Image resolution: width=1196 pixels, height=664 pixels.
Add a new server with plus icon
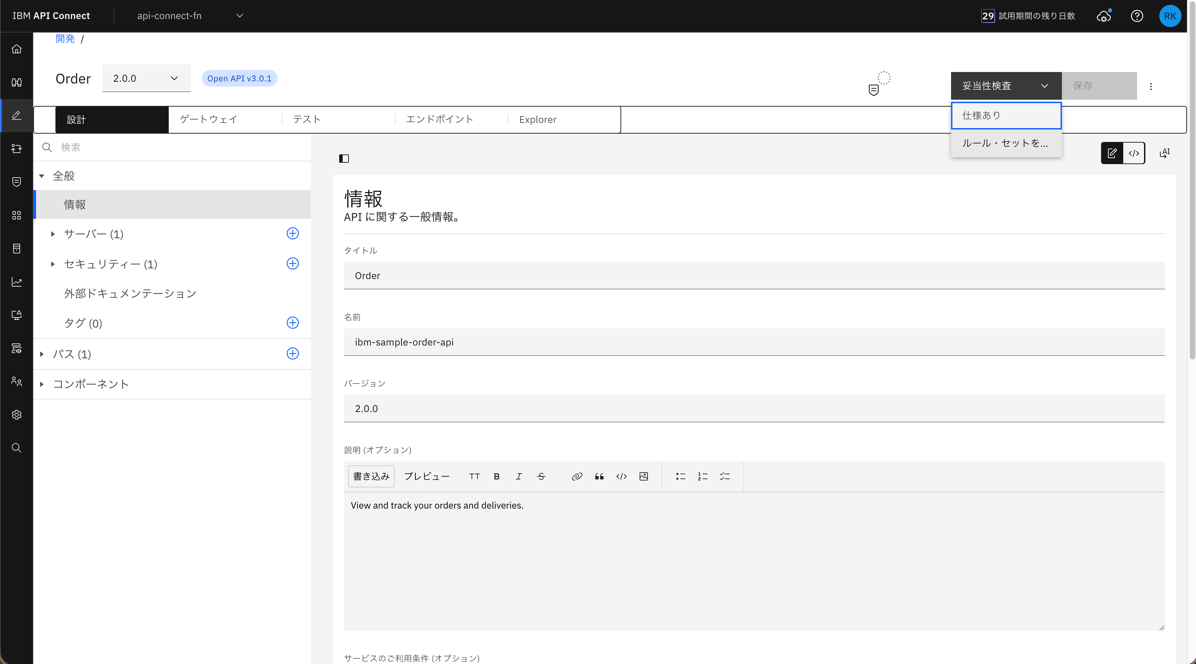[292, 233]
